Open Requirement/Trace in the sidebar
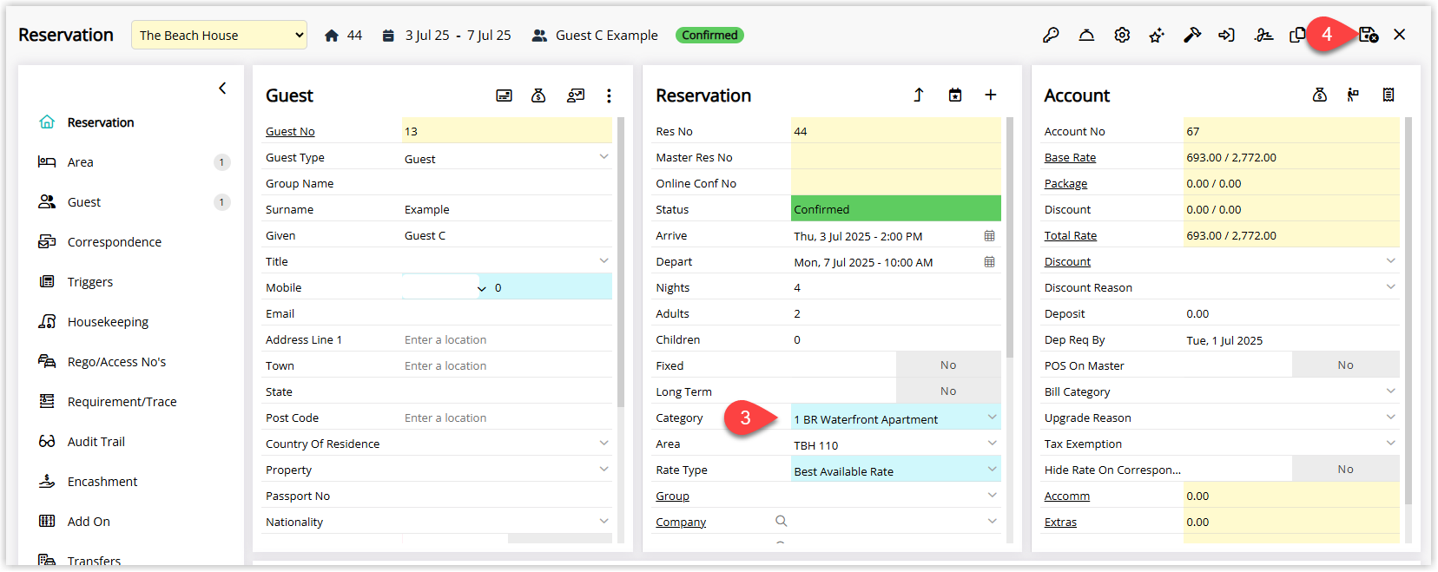This screenshot has height=572, width=1438. tap(122, 402)
